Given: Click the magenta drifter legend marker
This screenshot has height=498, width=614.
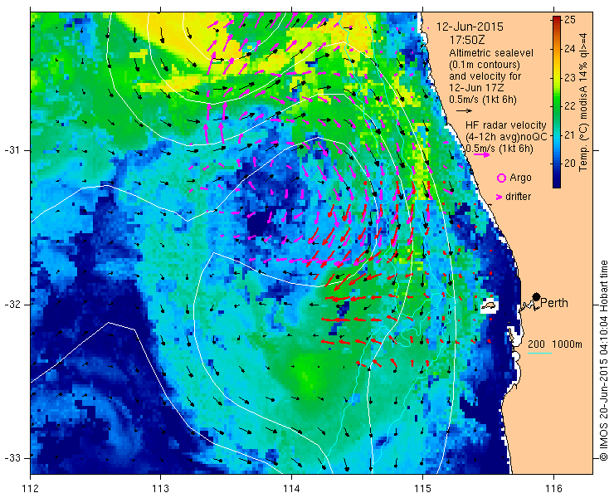Looking at the screenshot, I should (499, 197).
